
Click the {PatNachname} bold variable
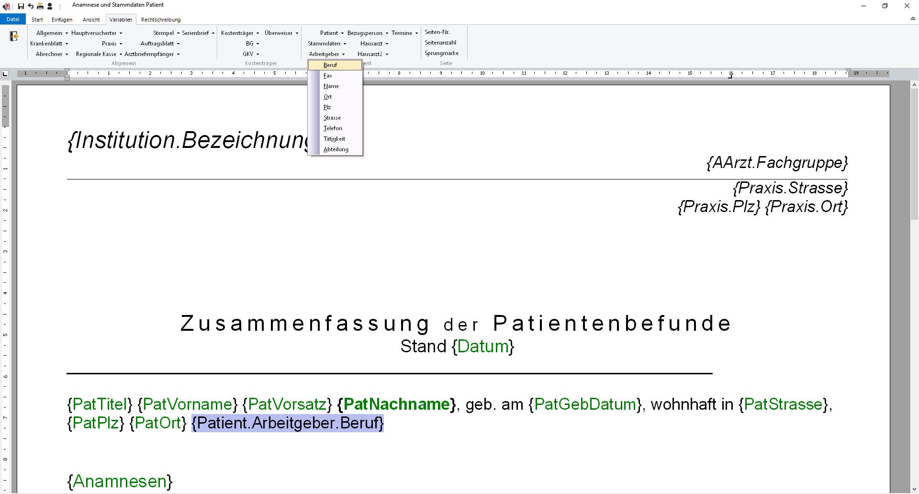[397, 404]
